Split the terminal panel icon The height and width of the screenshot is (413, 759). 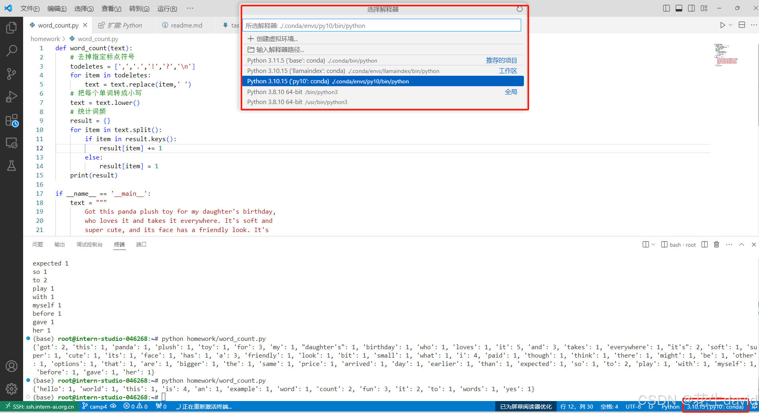click(x=704, y=244)
